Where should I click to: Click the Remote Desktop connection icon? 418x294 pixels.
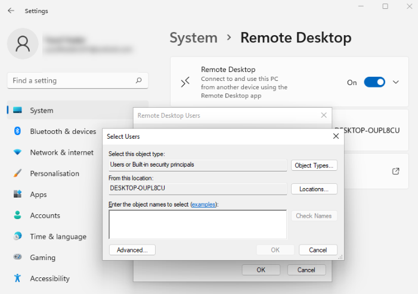tap(185, 82)
